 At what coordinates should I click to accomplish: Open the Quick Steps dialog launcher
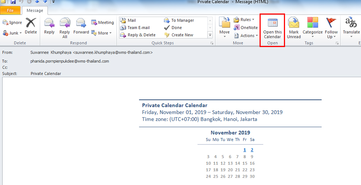click(x=212, y=43)
